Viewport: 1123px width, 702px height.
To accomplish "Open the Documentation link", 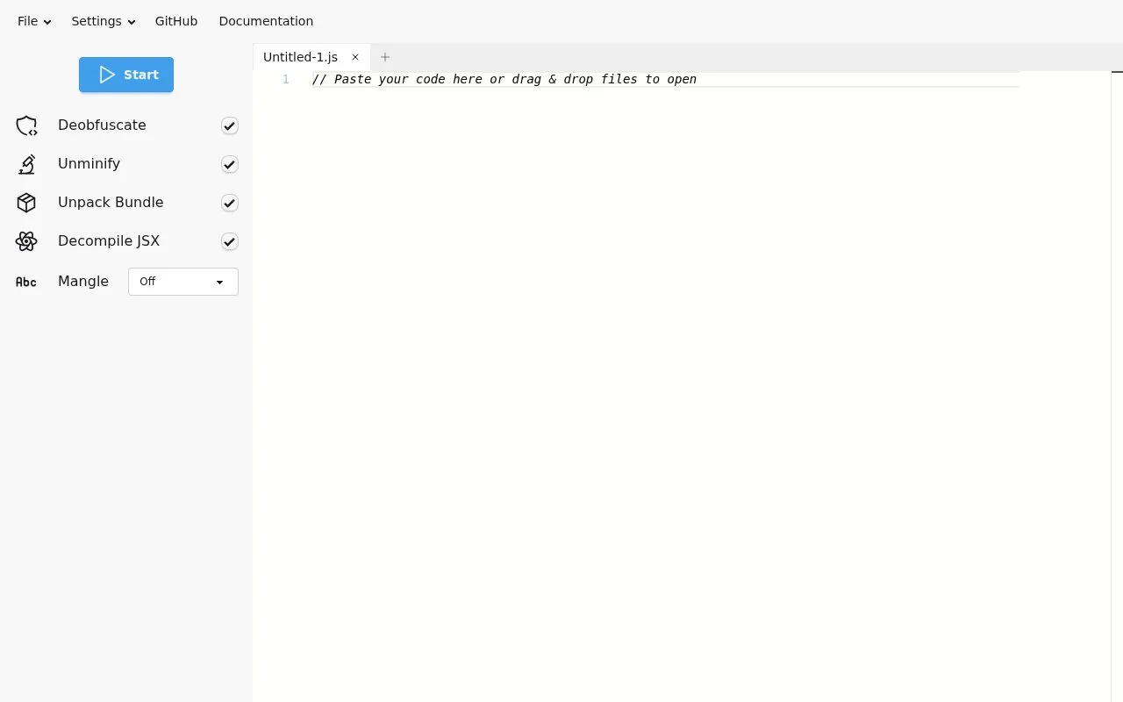I will point(266,21).
